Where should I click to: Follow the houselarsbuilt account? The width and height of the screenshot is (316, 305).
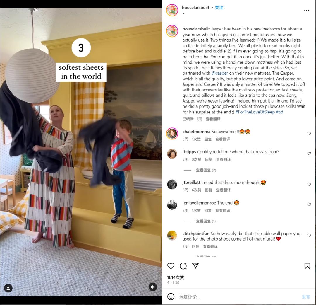(x=219, y=8)
